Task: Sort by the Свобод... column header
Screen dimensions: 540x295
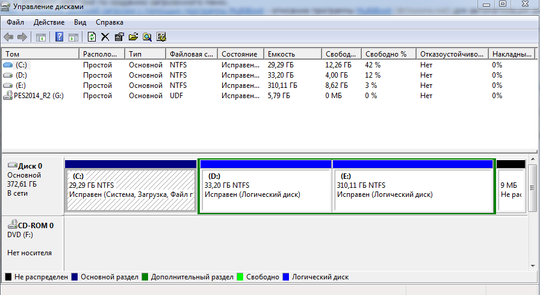Action: pyautogui.click(x=341, y=54)
